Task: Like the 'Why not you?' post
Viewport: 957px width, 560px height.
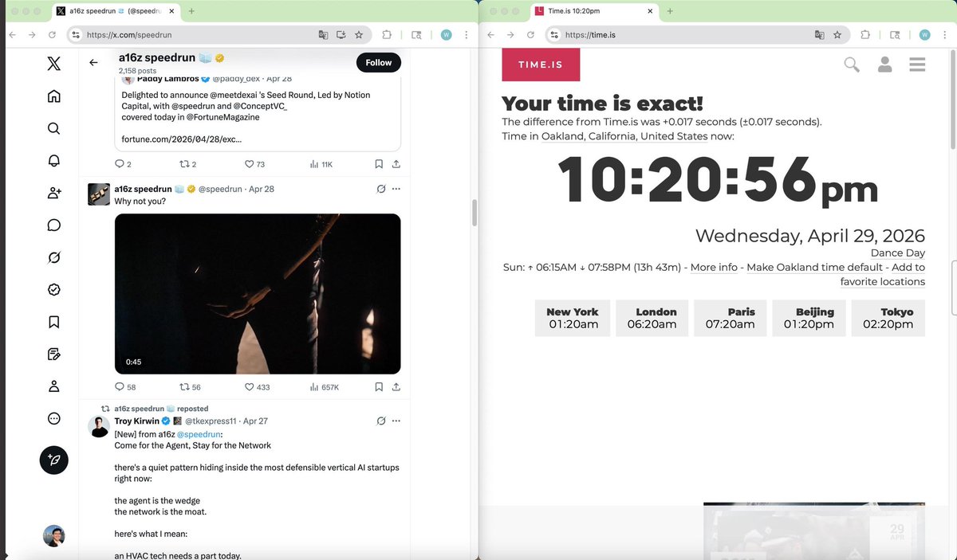Action: pyautogui.click(x=250, y=387)
